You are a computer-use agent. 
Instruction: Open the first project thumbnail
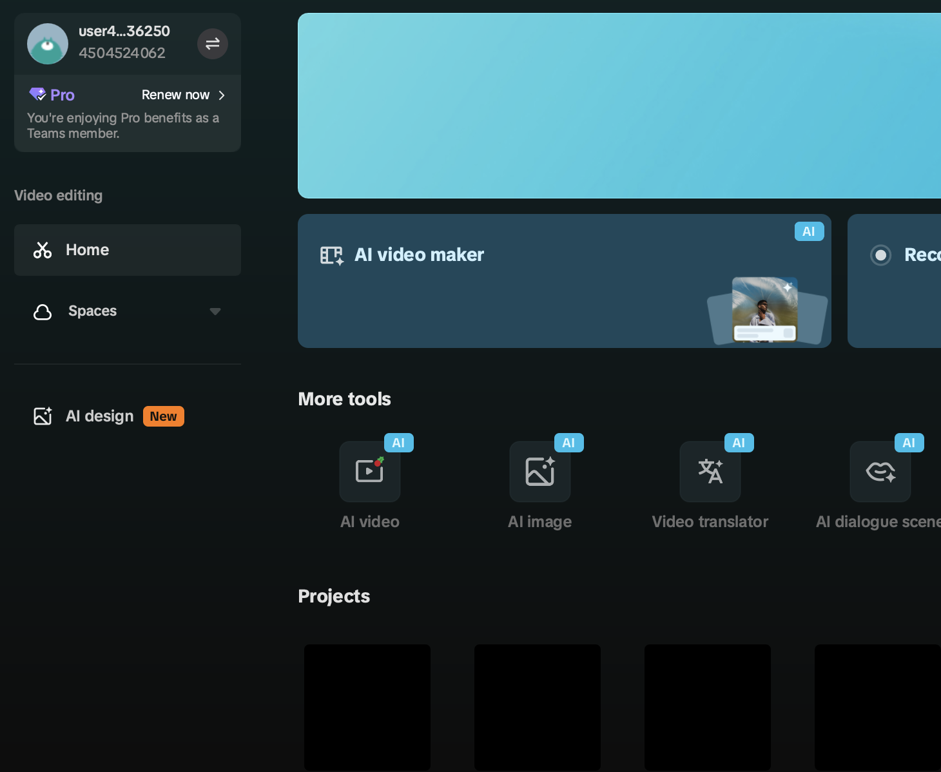coord(367,706)
